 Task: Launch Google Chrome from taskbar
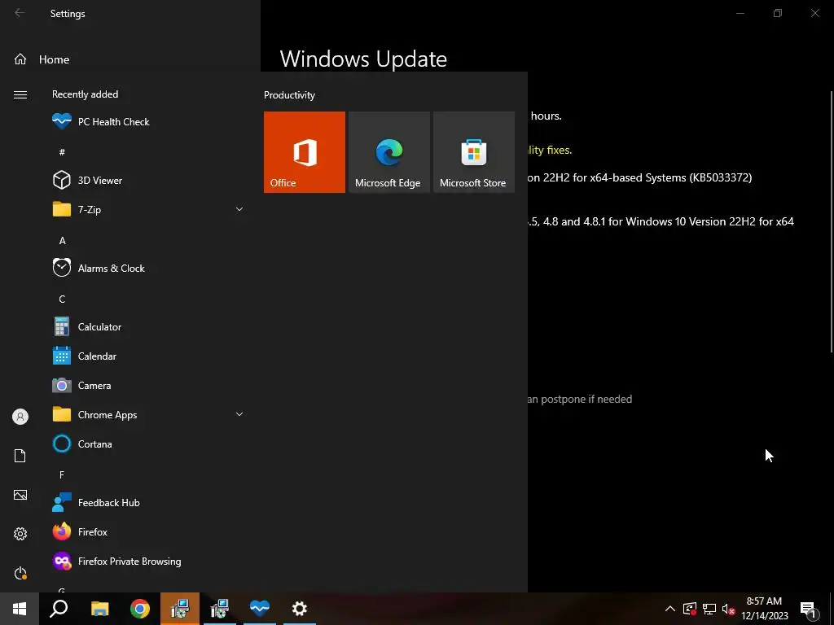[x=140, y=609]
